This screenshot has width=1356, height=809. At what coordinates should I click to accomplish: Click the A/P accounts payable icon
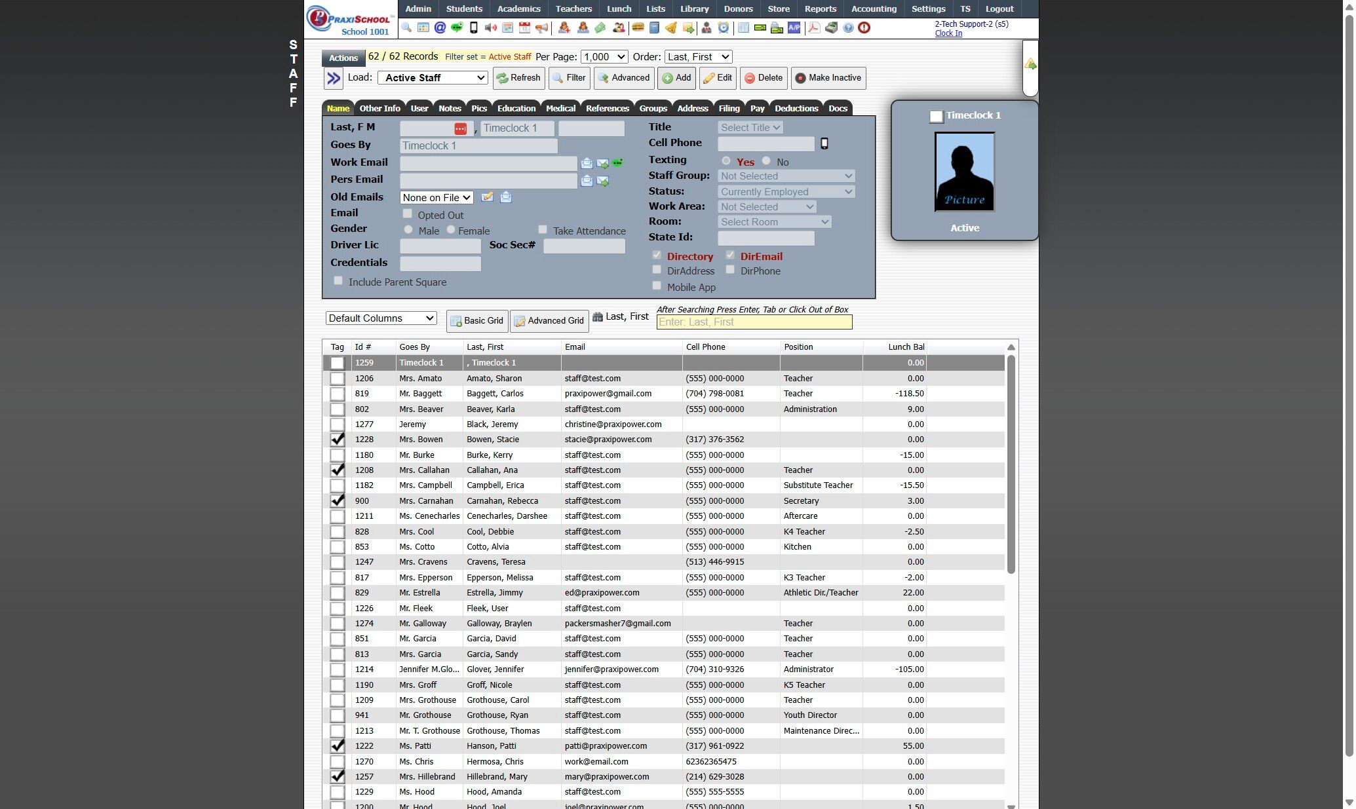(x=794, y=28)
